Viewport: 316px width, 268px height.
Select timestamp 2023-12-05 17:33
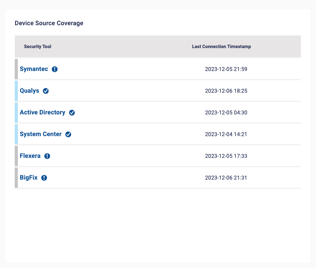click(226, 156)
